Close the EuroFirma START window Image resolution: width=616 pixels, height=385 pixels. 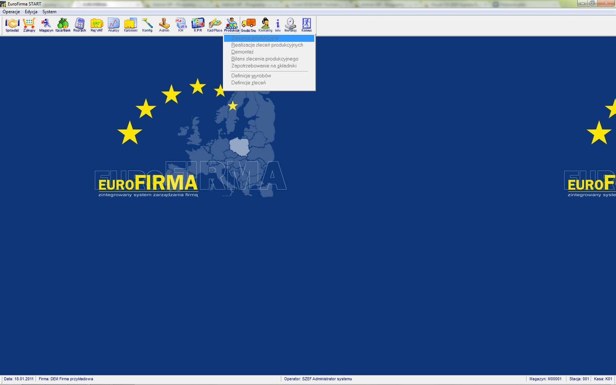(606, 3)
